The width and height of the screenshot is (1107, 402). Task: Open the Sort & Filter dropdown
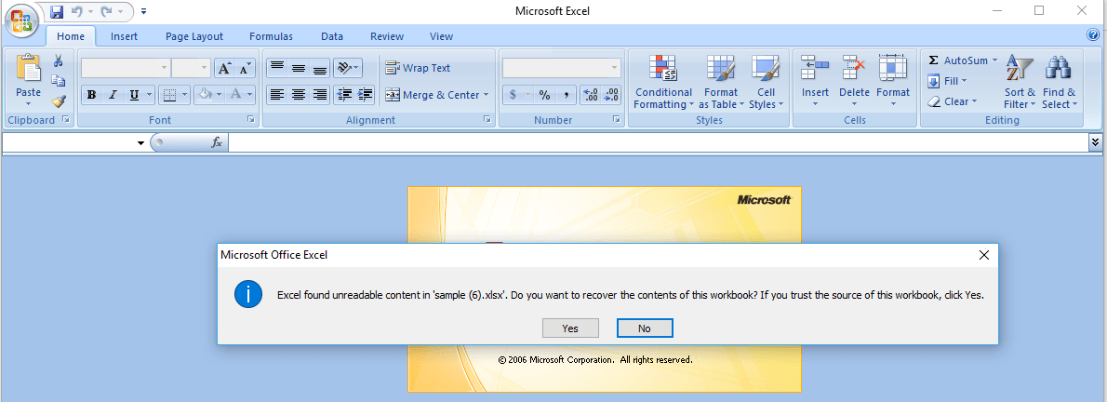point(1020,82)
